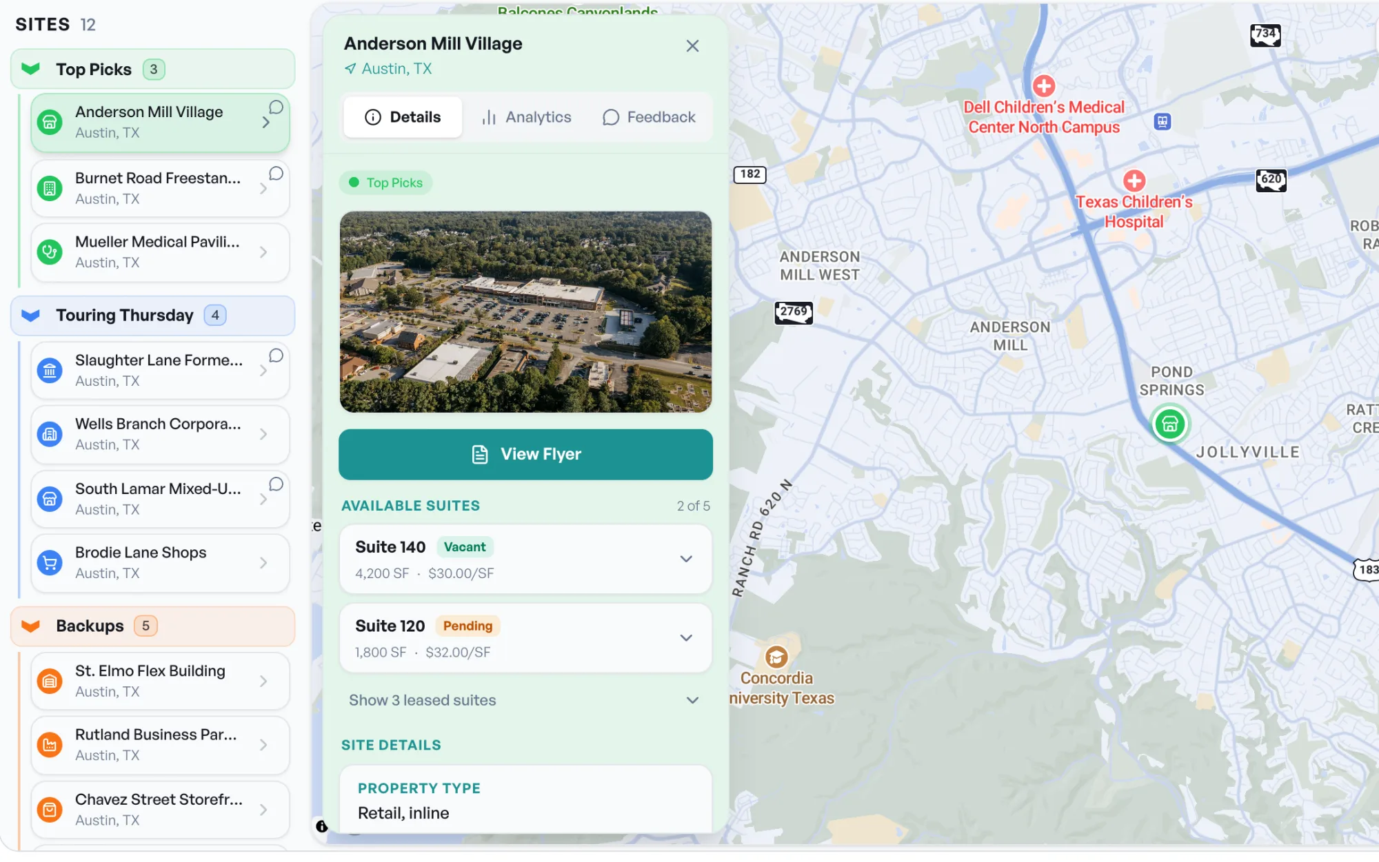The width and height of the screenshot is (1379, 862).
Task: Click the 620 highway shield on map
Action: point(1271,180)
